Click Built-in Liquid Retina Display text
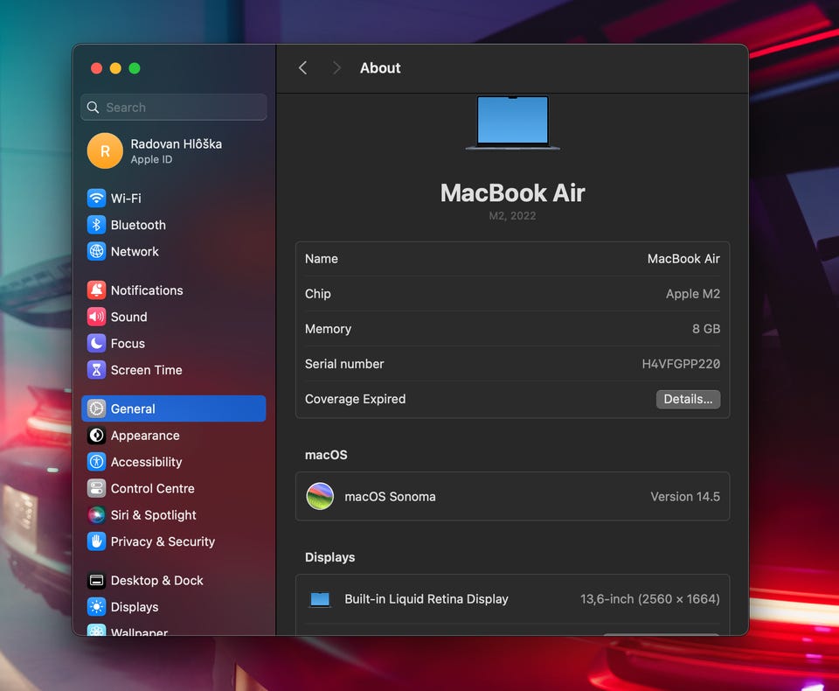This screenshot has width=839, height=691. coord(426,599)
